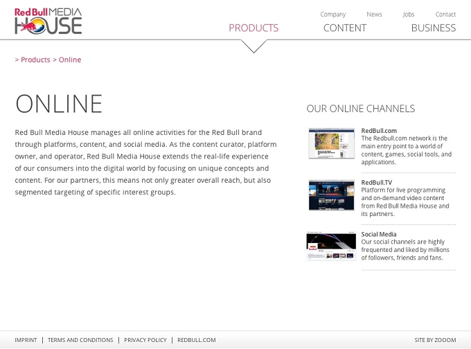Open the Contact page

(x=445, y=14)
